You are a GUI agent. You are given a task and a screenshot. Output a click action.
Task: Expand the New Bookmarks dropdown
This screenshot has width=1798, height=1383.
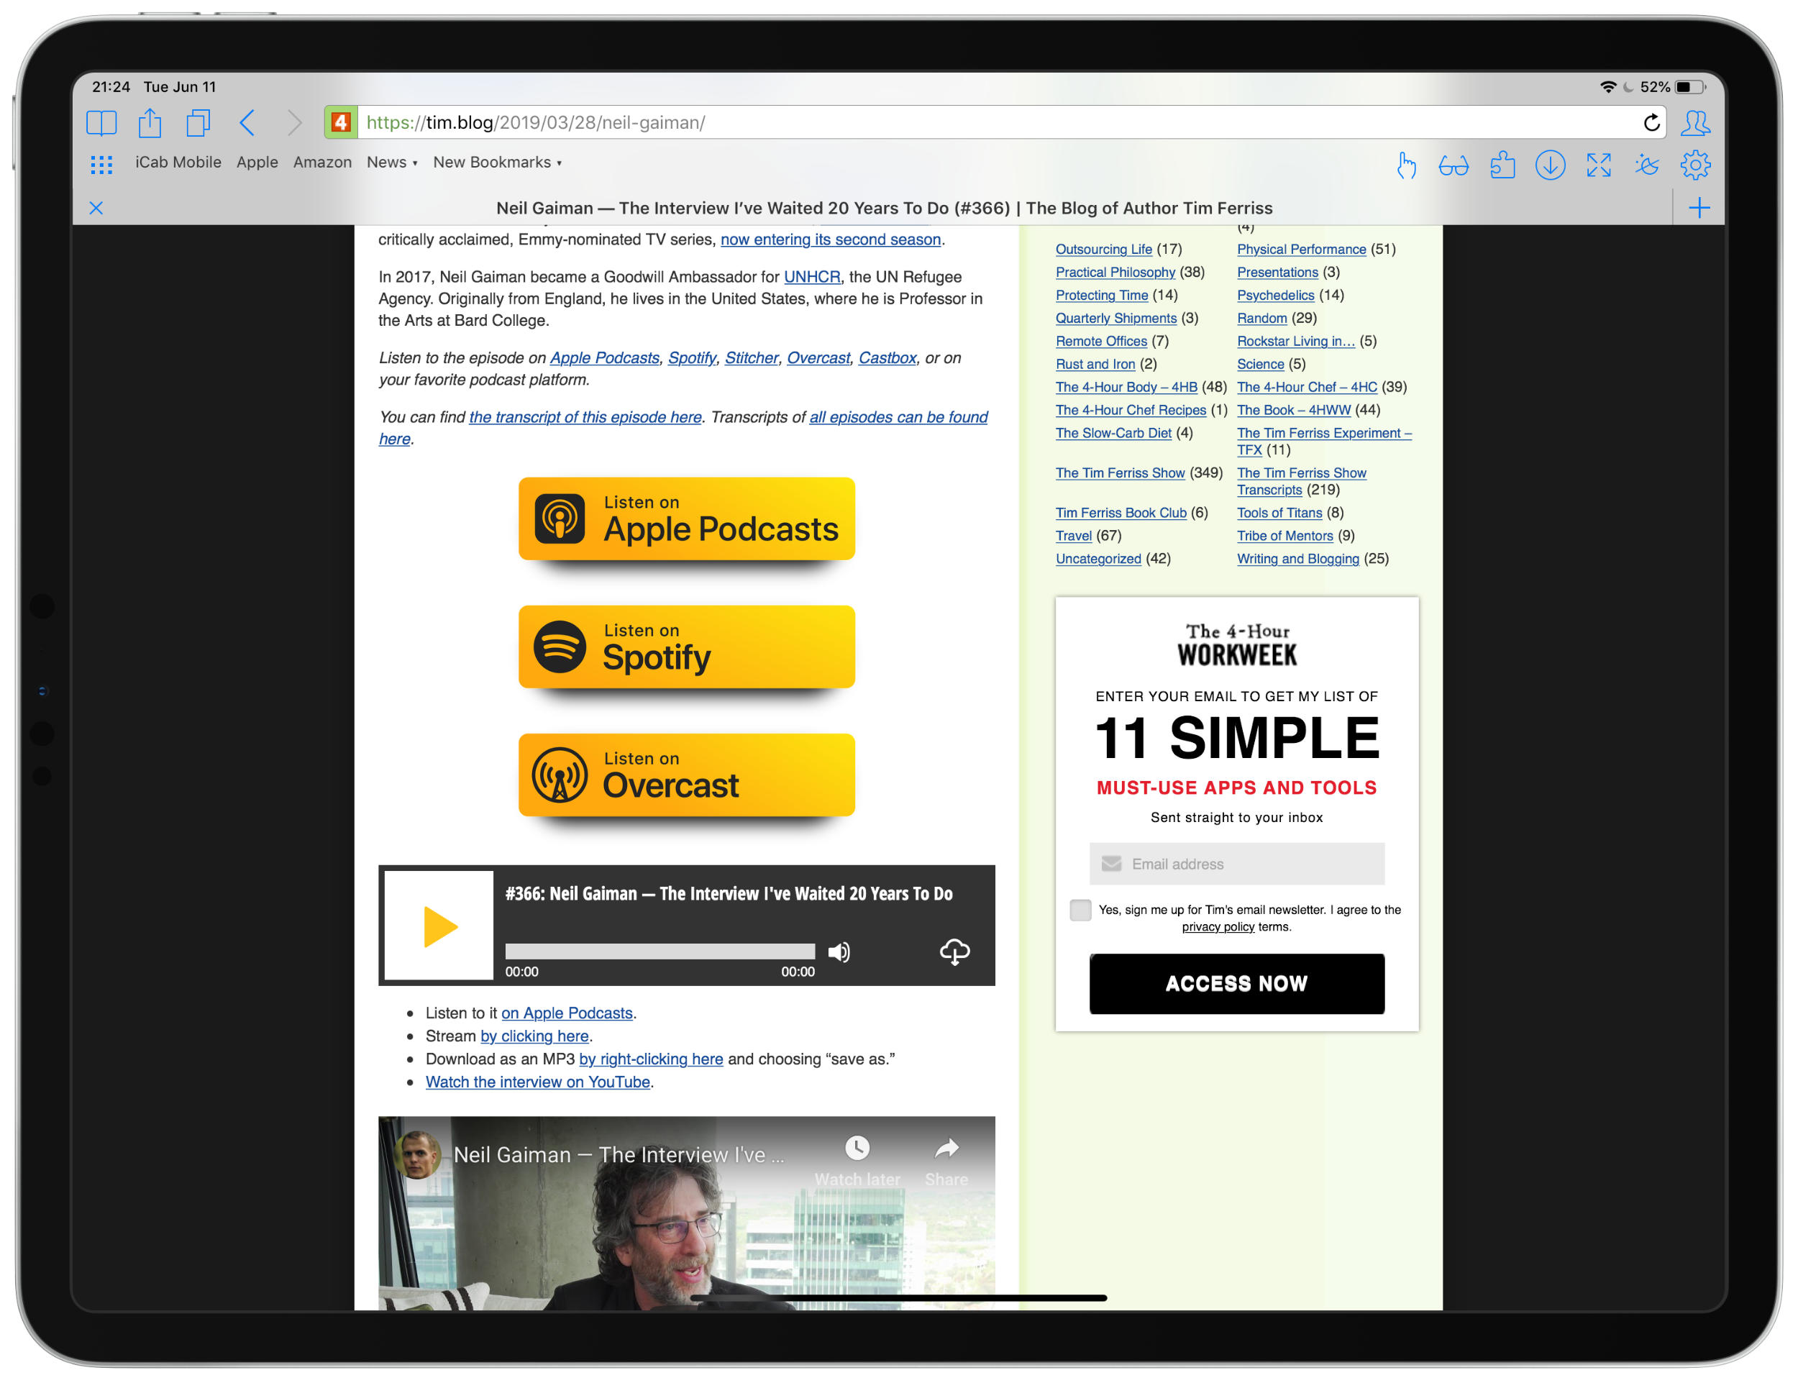497,163
